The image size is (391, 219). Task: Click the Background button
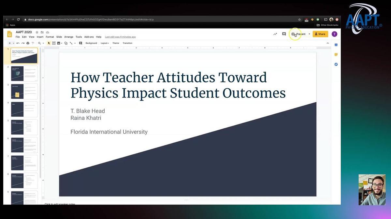pyautogui.click(x=91, y=43)
